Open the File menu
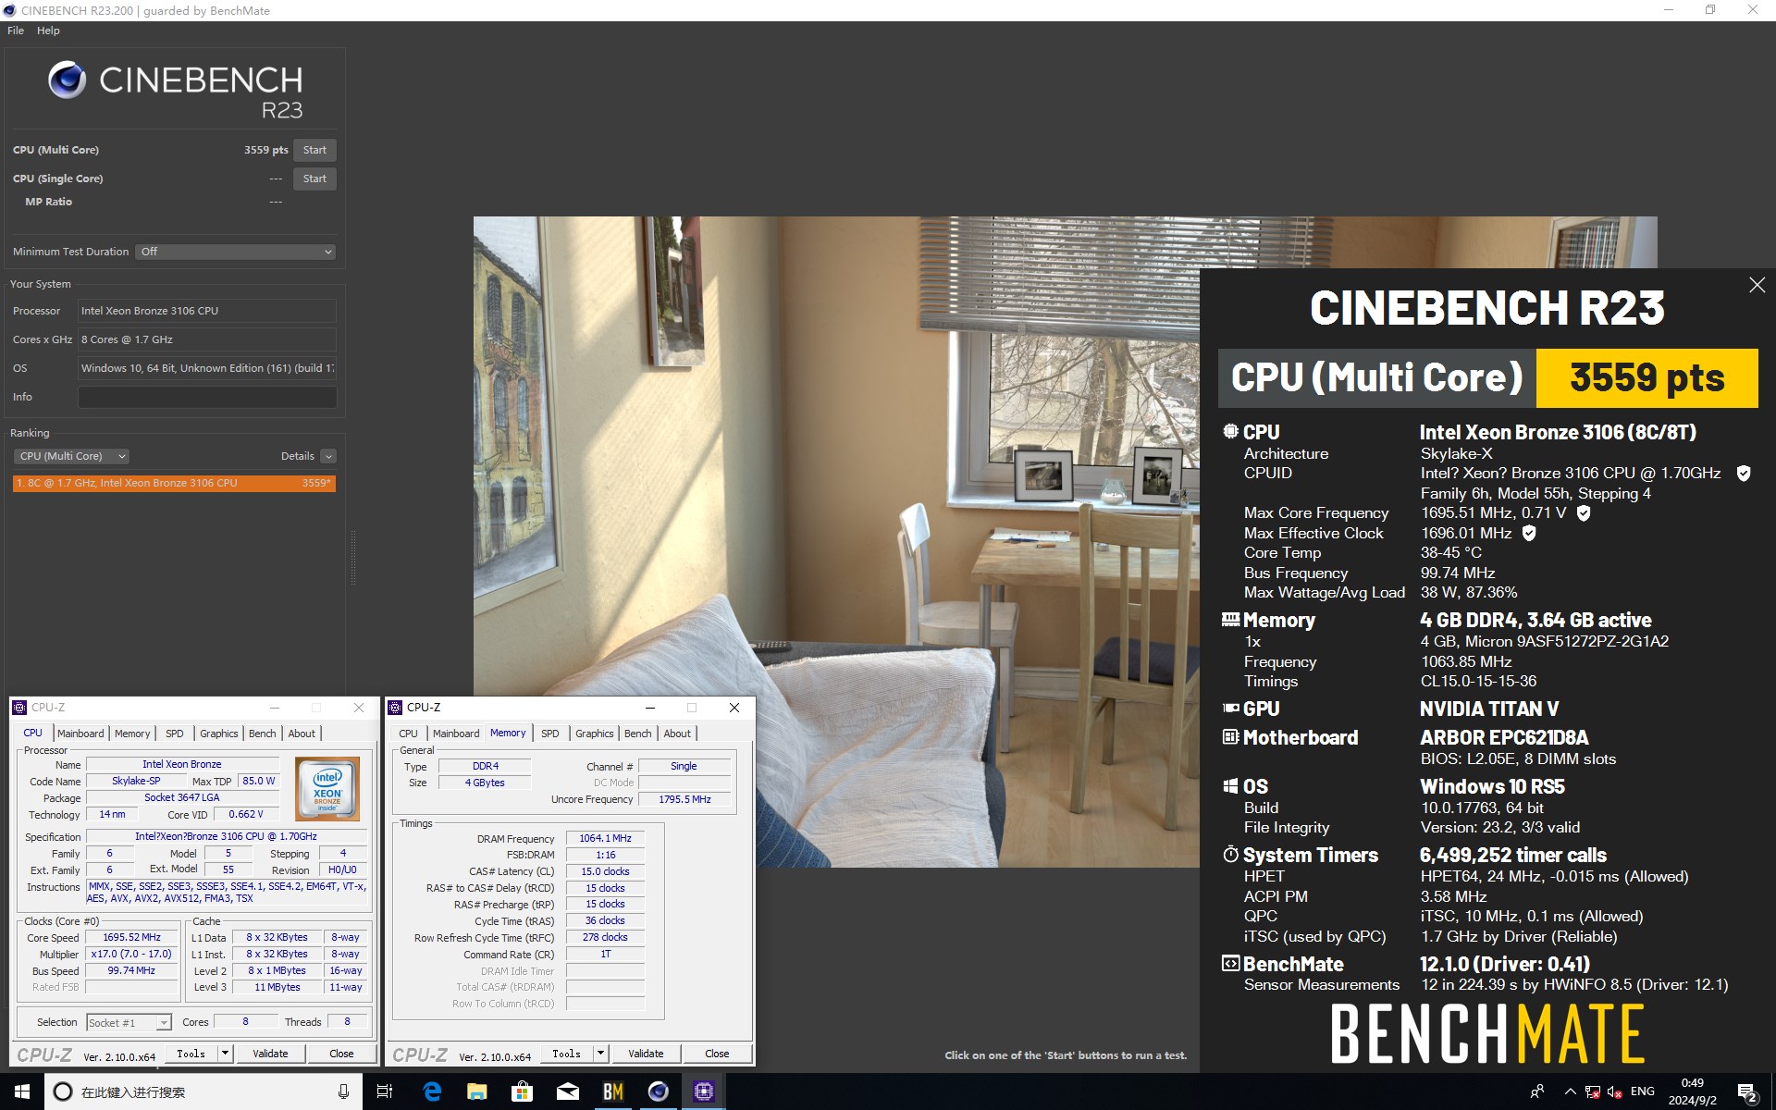The image size is (1776, 1110). pyautogui.click(x=16, y=31)
